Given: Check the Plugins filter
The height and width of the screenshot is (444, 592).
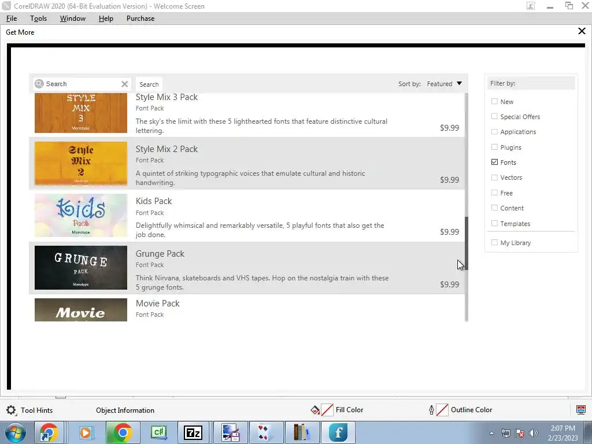Looking at the screenshot, I should click(x=494, y=147).
